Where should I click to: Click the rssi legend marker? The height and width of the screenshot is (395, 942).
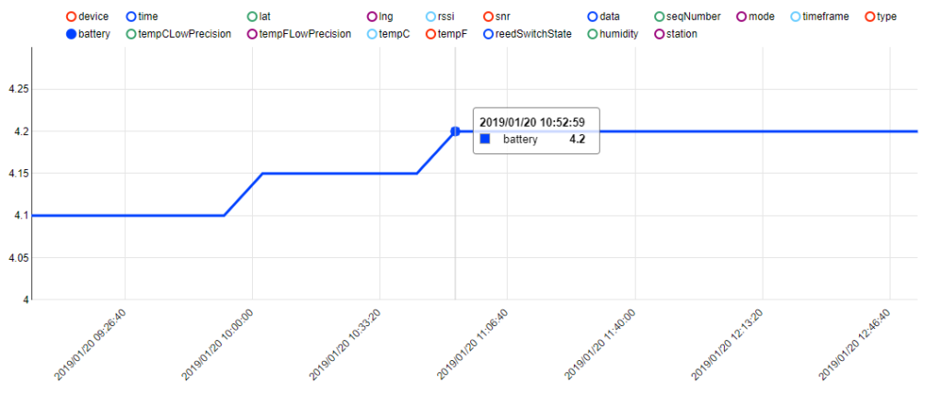[x=432, y=17]
